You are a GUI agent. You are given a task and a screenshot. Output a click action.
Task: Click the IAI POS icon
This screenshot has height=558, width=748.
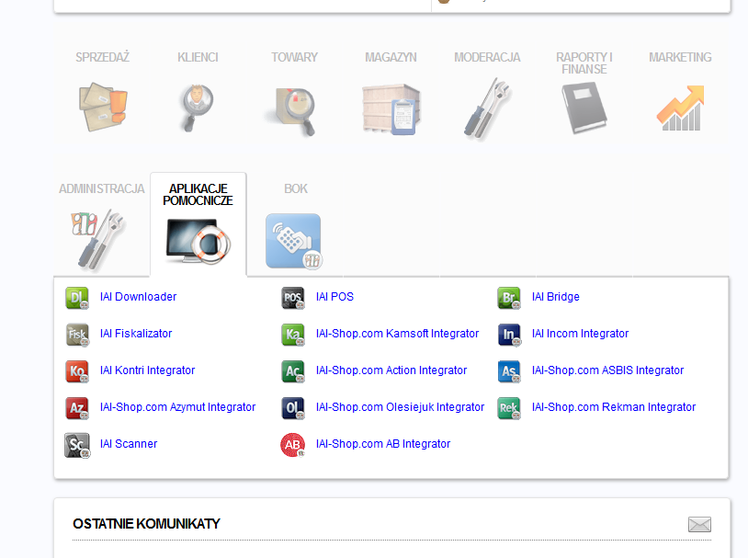coord(292,298)
